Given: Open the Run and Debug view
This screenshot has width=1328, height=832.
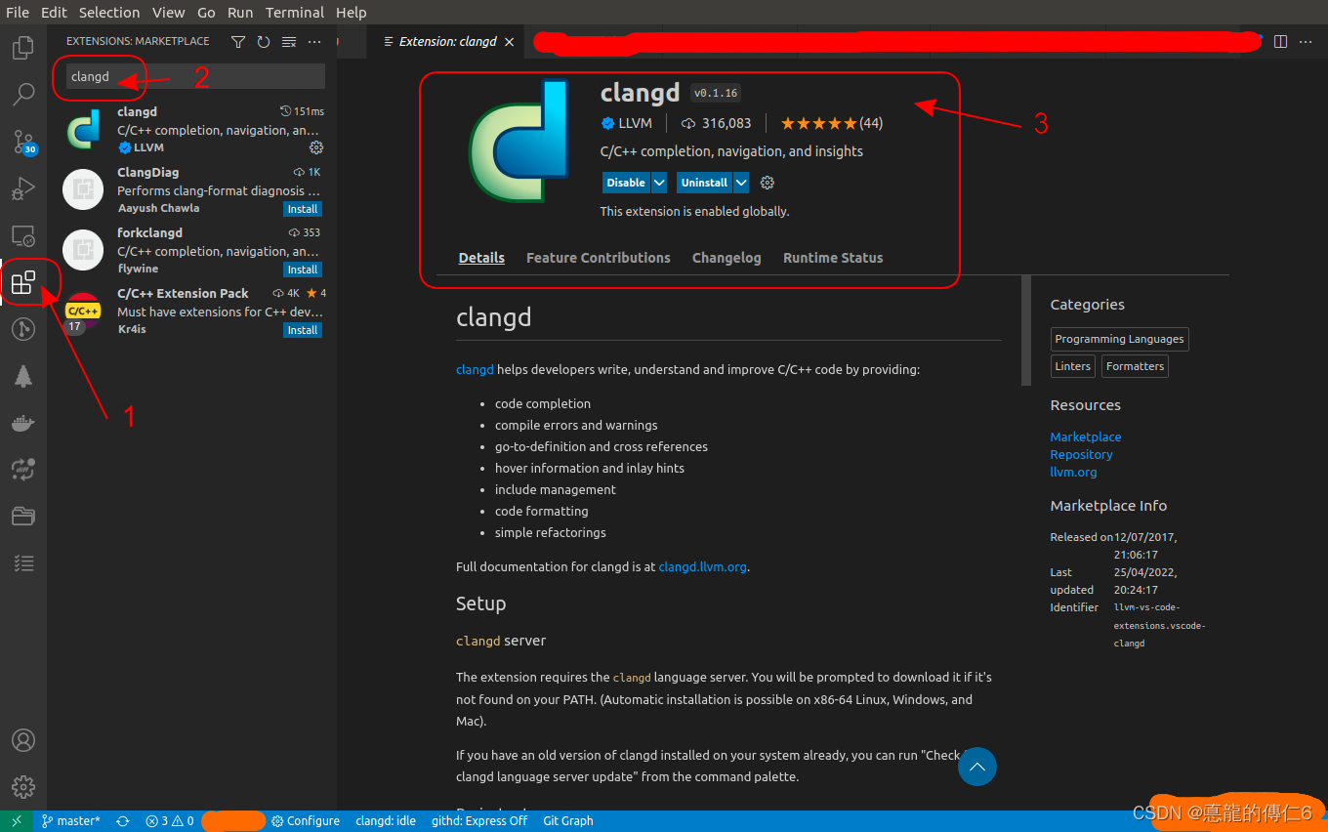Looking at the screenshot, I should [x=23, y=188].
